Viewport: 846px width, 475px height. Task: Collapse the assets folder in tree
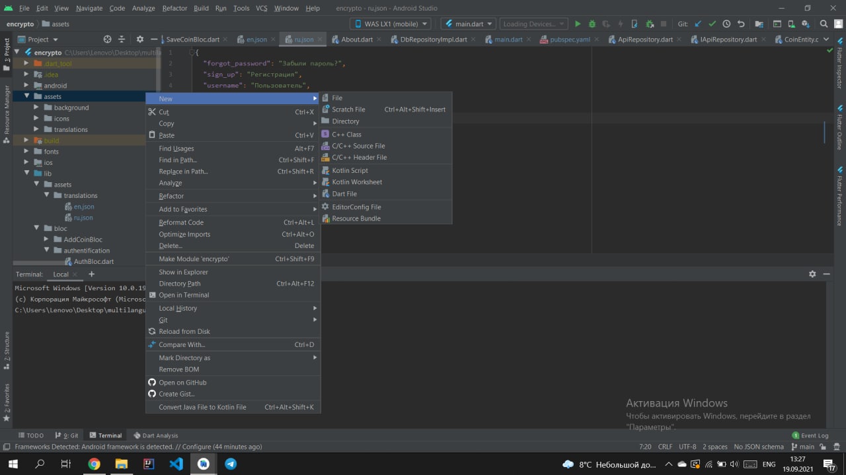click(28, 96)
